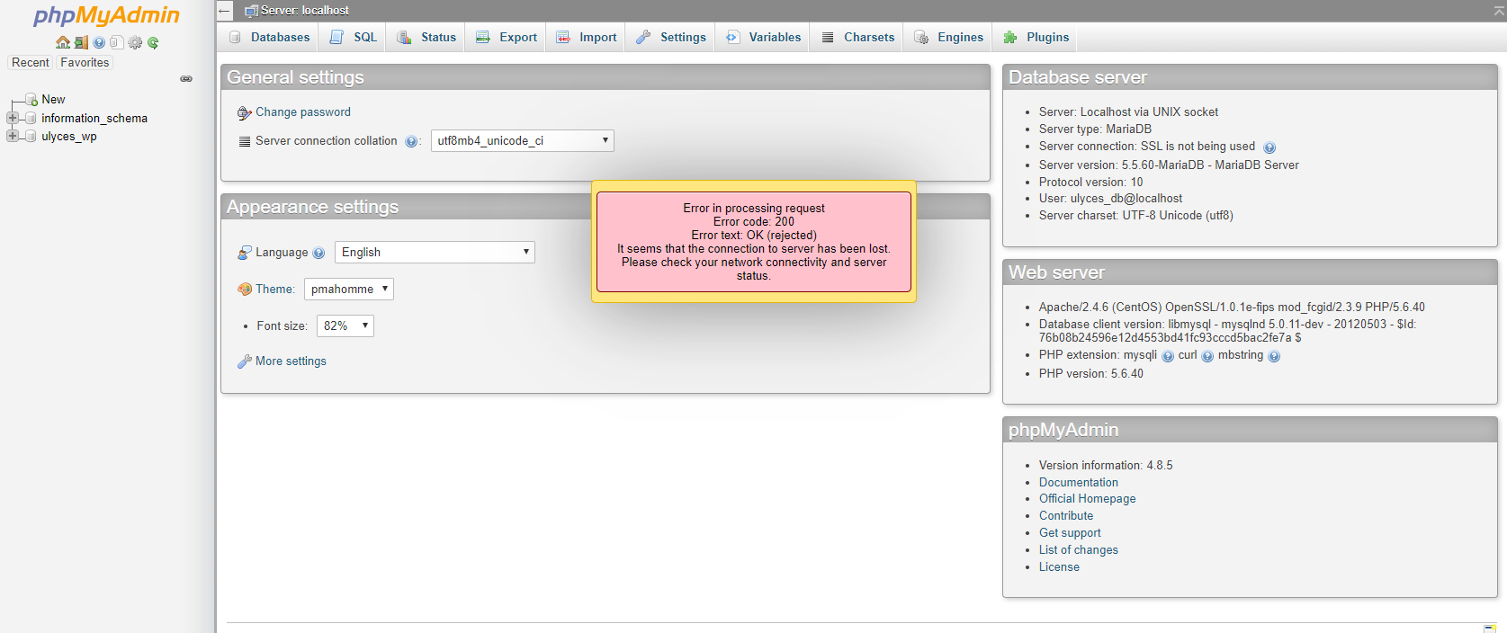Click the Home house icon in sidebar
The image size is (1507, 633).
point(63,42)
